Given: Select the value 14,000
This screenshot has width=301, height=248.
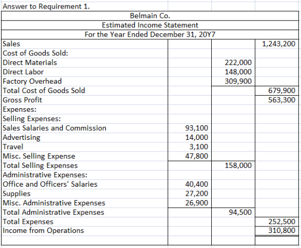Looking at the screenshot, I should coord(197,138).
